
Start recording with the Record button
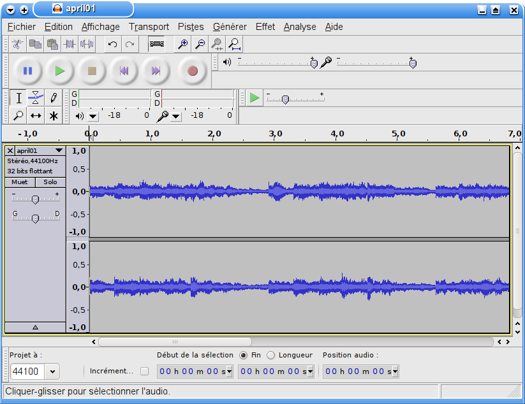[x=193, y=71]
